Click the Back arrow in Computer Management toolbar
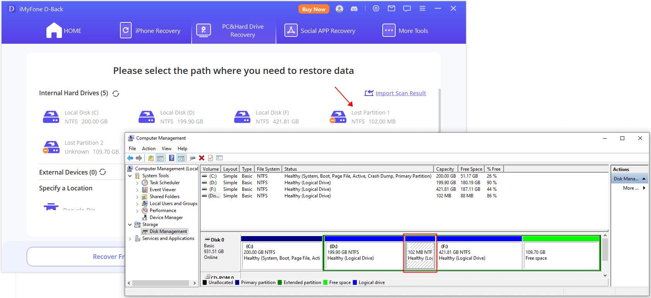 click(x=130, y=158)
